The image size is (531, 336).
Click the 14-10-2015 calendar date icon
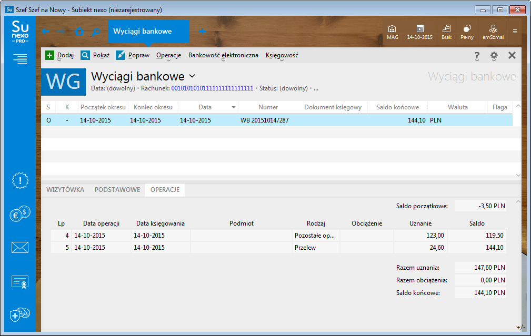tap(419, 32)
